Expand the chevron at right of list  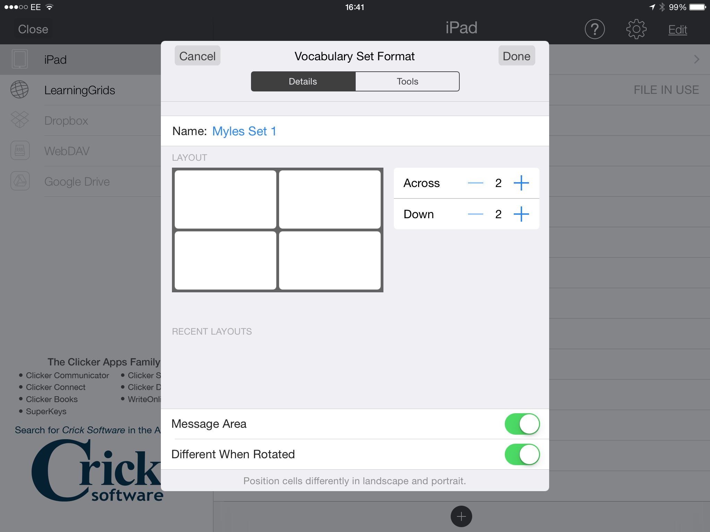pos(696,59)
